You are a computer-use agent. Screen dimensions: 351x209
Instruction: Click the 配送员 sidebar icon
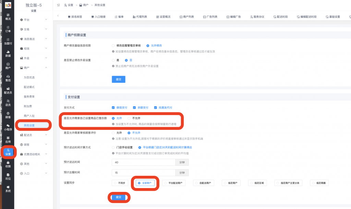8,91
